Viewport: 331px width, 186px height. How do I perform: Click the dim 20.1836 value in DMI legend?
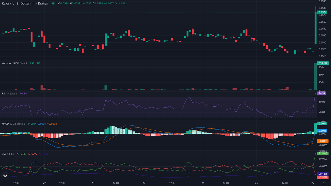coord(43,154)
